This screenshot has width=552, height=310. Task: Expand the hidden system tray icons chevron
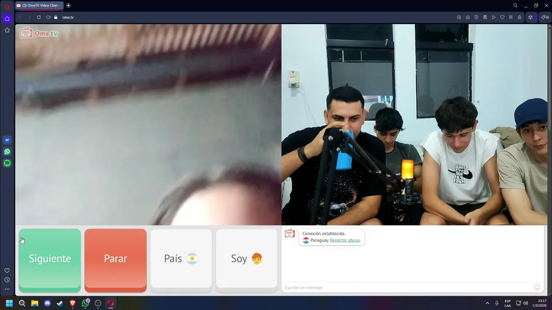[x=488, y=303]
